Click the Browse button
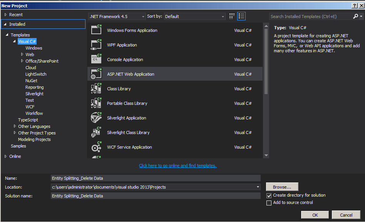 point(282,187)
